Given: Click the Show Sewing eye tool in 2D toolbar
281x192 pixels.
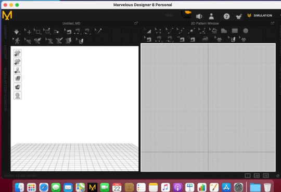Looking at the screenshot, I should 181,39.
